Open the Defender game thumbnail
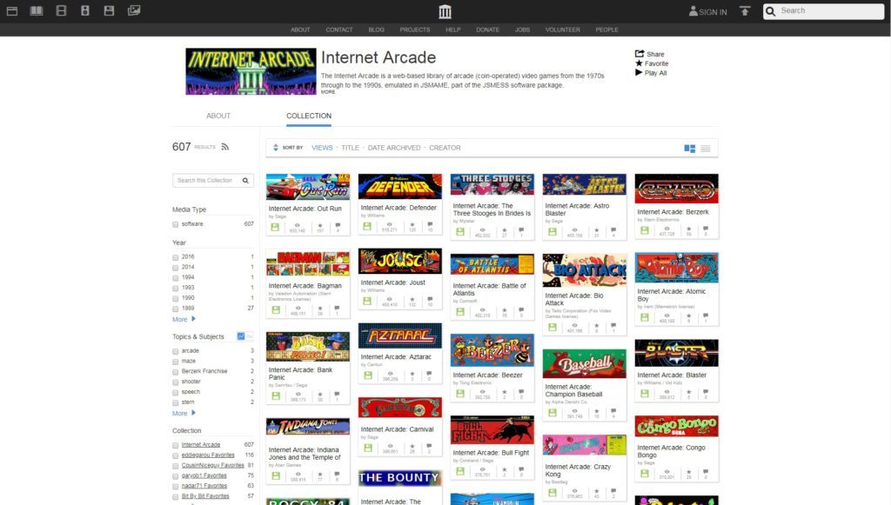Image resolution: width=891 pixels, height=505 pixels. coord(399,187)
